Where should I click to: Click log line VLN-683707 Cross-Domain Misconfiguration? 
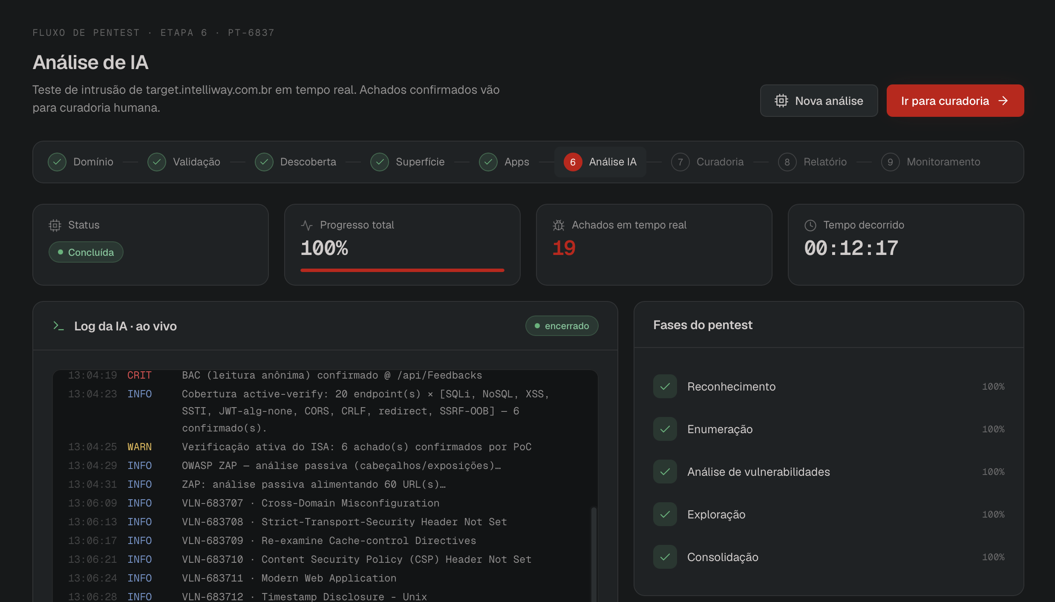[325, 503]
